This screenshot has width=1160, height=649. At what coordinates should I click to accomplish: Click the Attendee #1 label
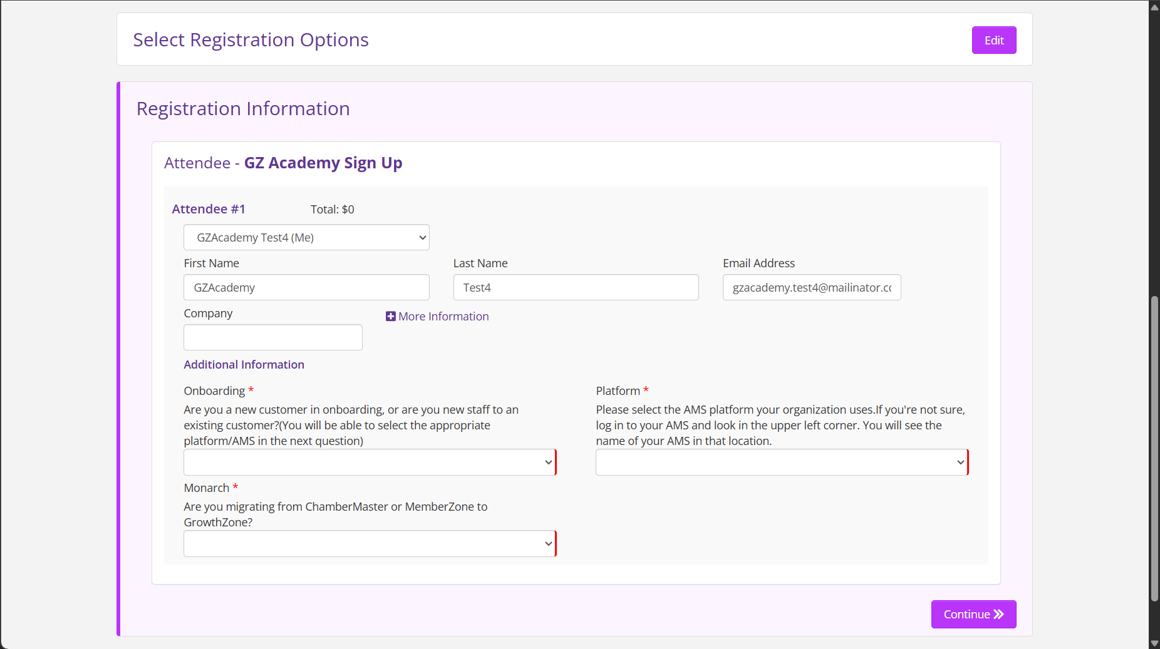coord(209,209)
